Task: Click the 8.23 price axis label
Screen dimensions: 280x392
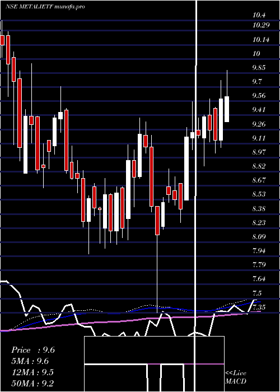Action: click(260, 222)
